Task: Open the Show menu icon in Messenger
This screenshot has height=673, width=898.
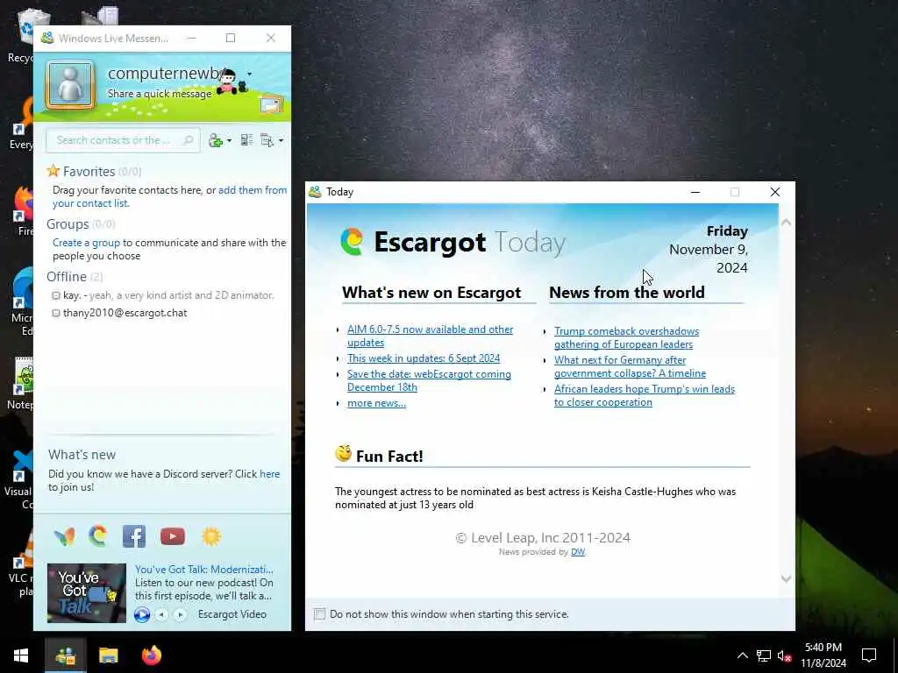Action: (267, 140)
